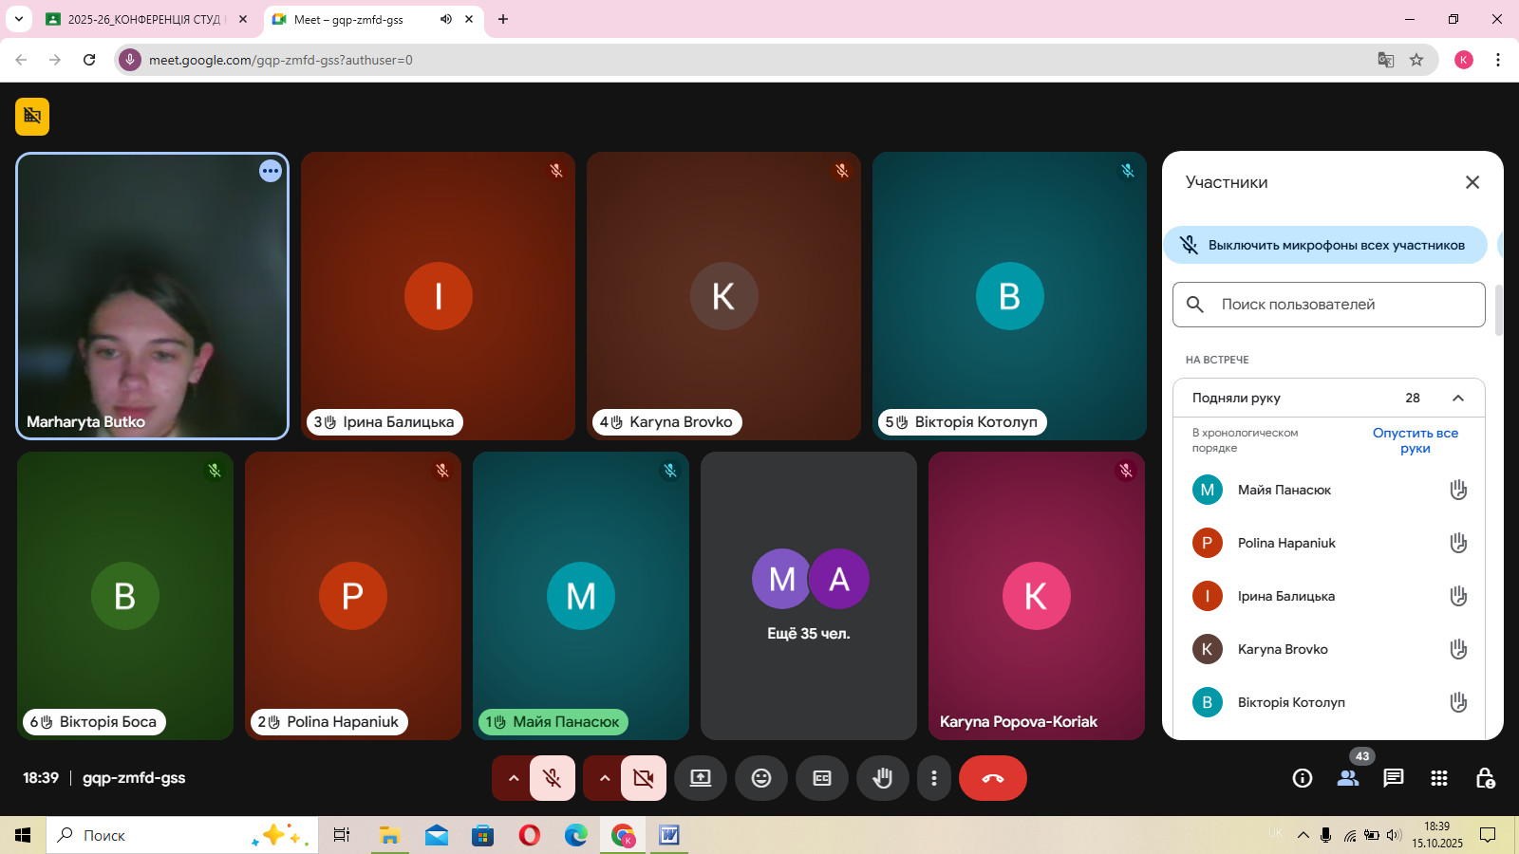
Task: Open the activities grid icon
Action: click(x=1439, y=778)
